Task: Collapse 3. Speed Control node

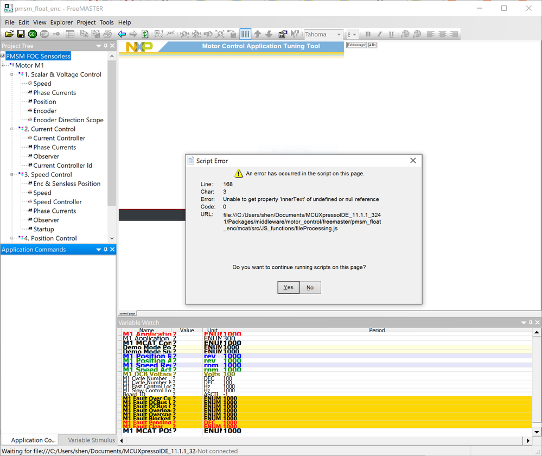Action: tap(12, 174)
